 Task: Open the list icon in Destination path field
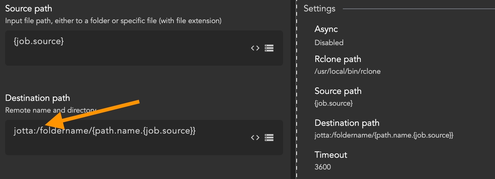(x=269, y=138)
